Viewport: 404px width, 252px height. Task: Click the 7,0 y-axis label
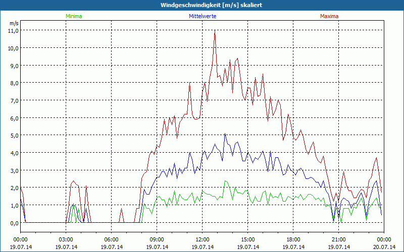coord(15,100)
